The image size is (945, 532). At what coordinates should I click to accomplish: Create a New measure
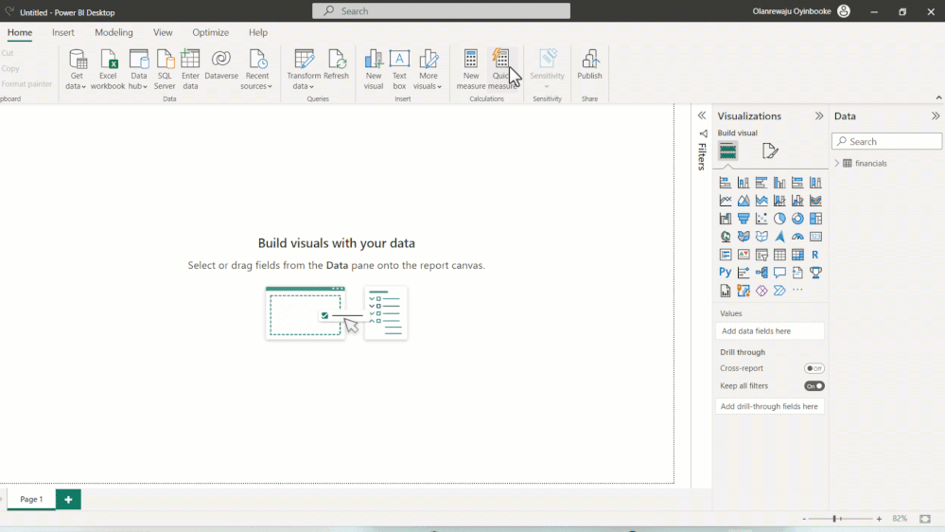pos(471,69)
